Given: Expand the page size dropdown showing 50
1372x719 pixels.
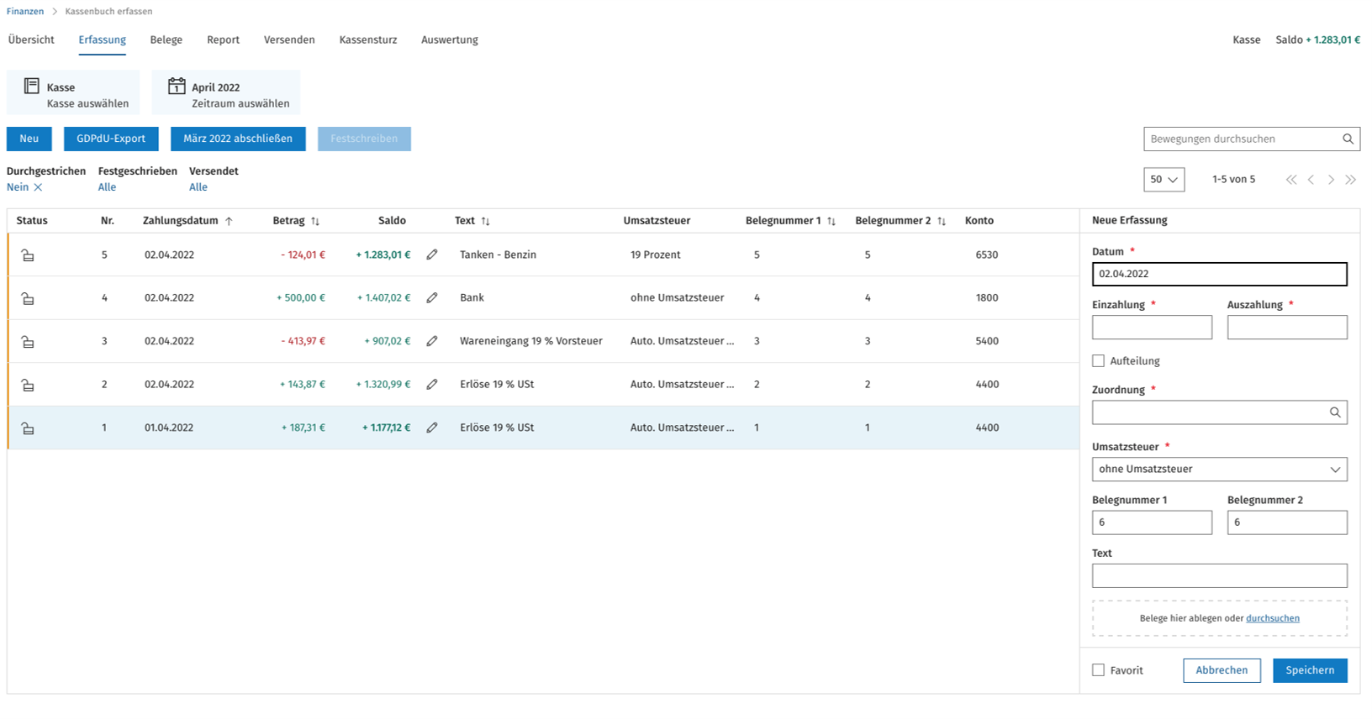Looking at the screenshot, I should (1164, 180).
